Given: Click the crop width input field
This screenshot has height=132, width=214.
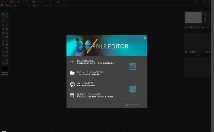Looking at the screenshot, I should [x=39, y=5].
